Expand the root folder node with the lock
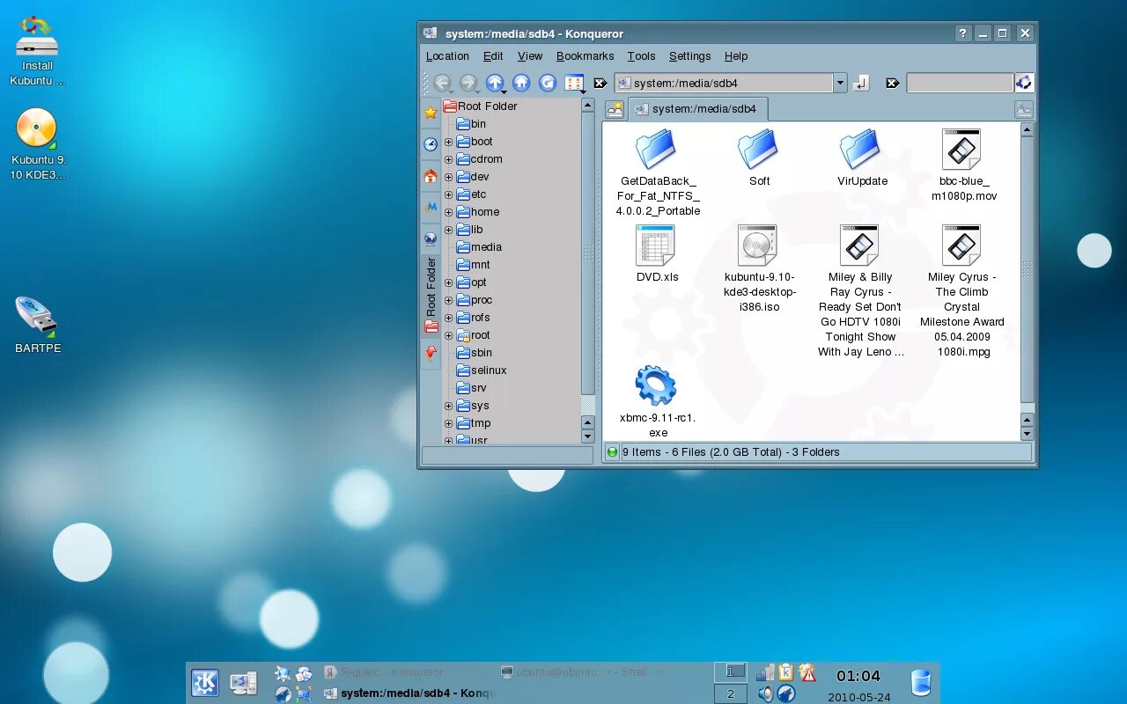This screenshot has height=704, width=1127. 448,335
